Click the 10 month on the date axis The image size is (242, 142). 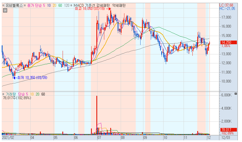click(165, 137)
